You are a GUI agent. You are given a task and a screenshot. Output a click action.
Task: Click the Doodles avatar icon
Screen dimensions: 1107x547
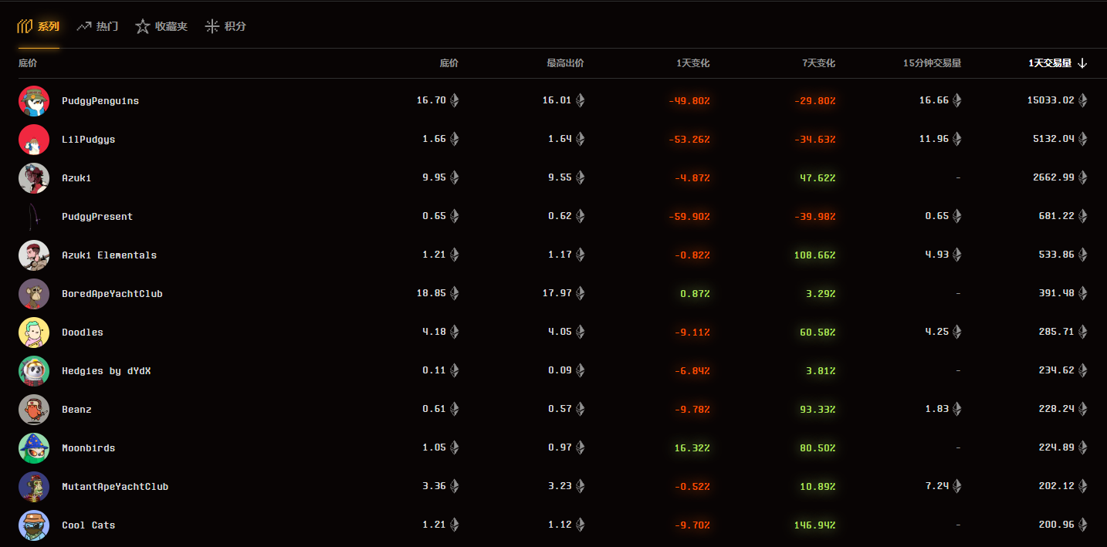(x=34, y=333)
